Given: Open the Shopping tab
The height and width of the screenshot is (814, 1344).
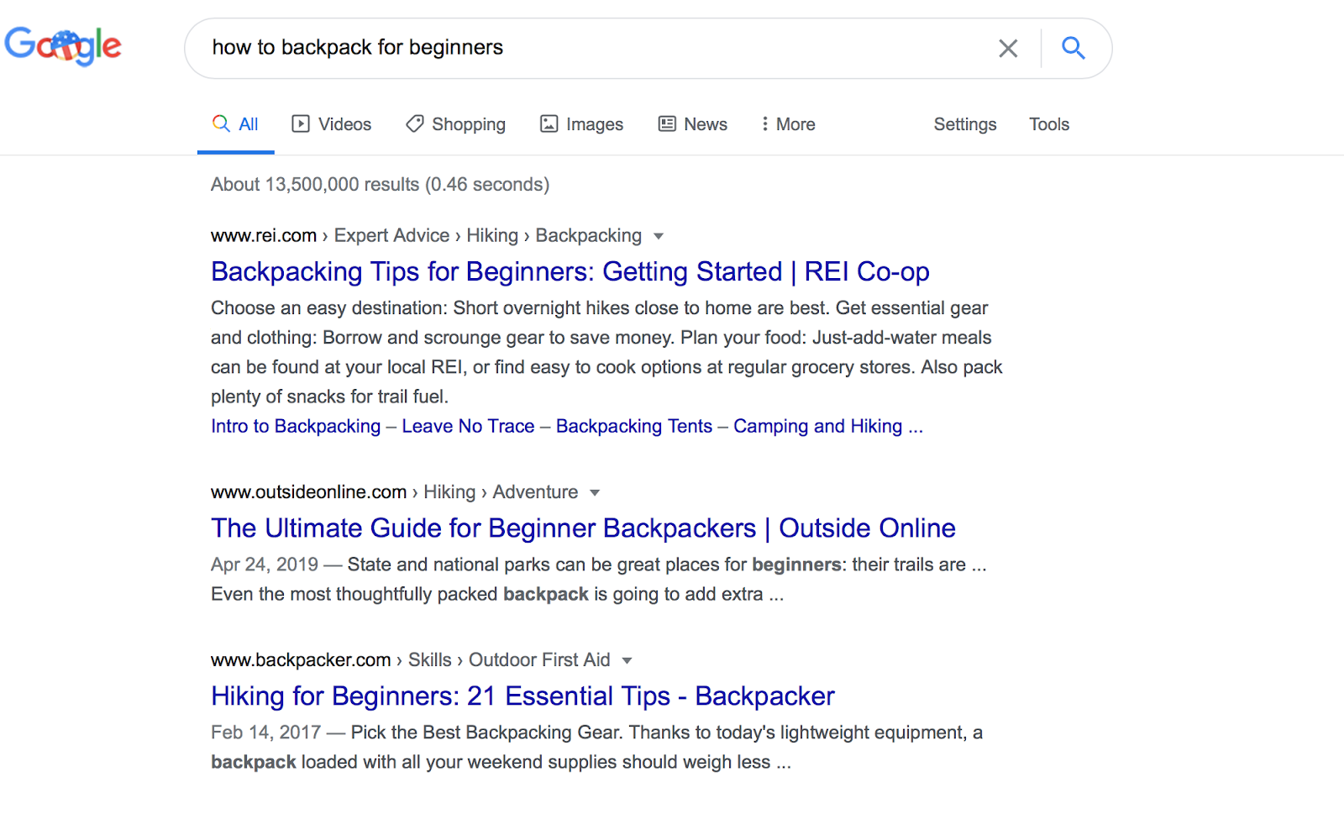Looking at the screenshot, I should (455, 124).
